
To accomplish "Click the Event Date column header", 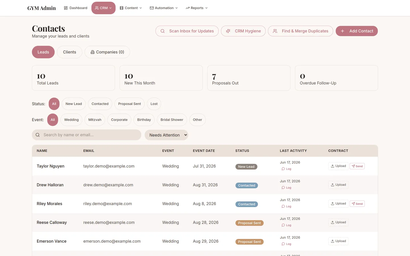I will pyautogui.click(x=204, y=151).
